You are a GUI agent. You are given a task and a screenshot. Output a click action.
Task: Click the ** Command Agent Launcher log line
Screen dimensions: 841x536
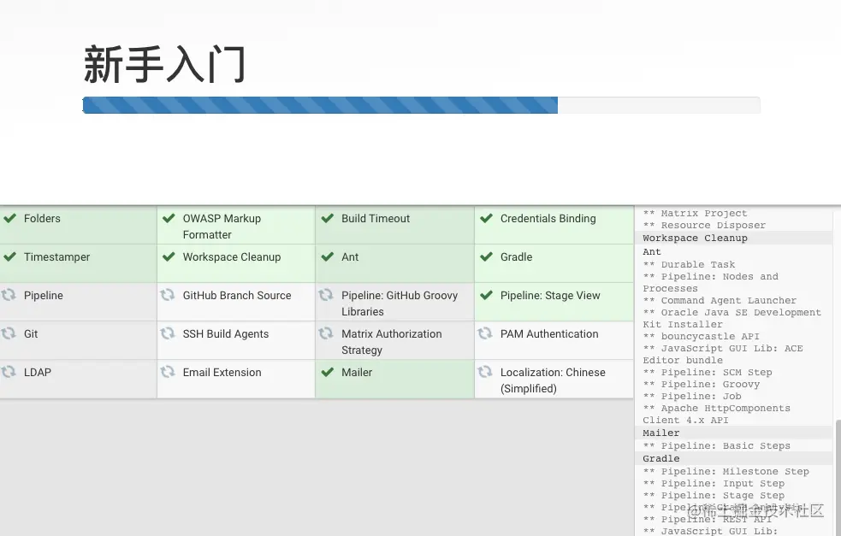tap(720, 301)
